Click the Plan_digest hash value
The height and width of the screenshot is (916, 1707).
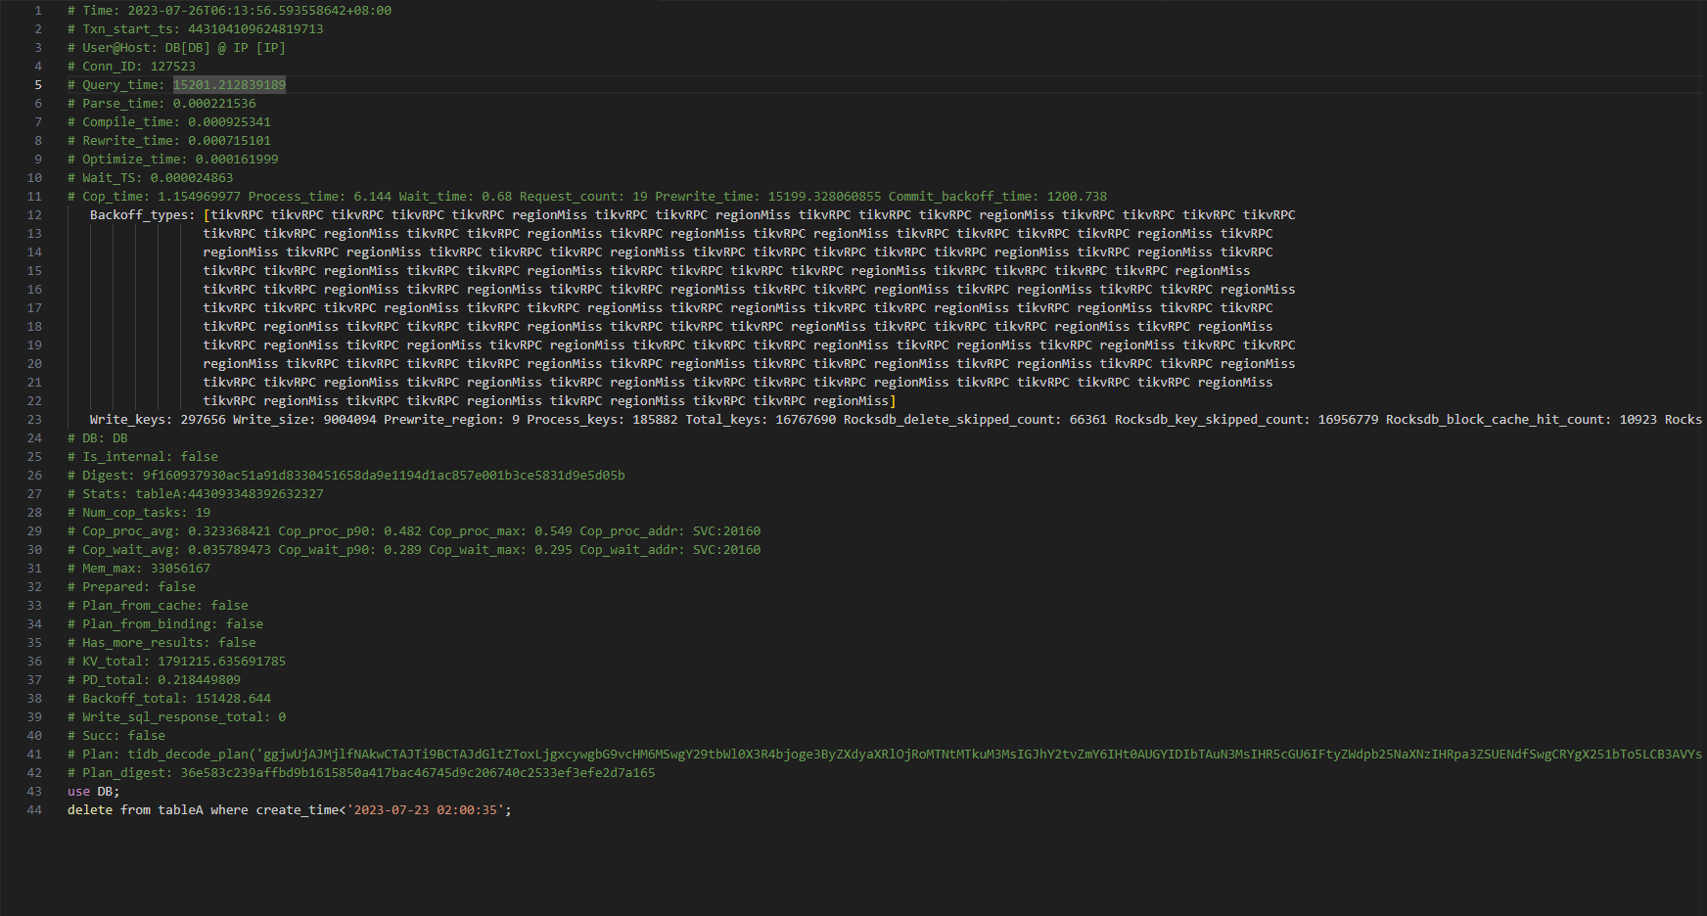417,773
